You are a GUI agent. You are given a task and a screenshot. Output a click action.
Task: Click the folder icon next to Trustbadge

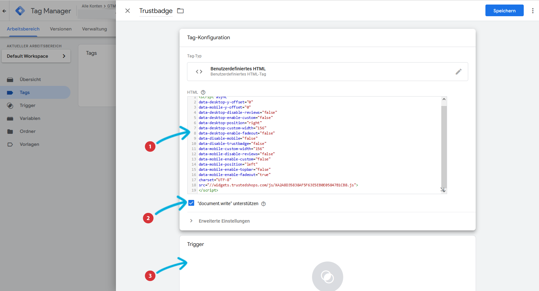pyautogui.click(x=181, y=11)
